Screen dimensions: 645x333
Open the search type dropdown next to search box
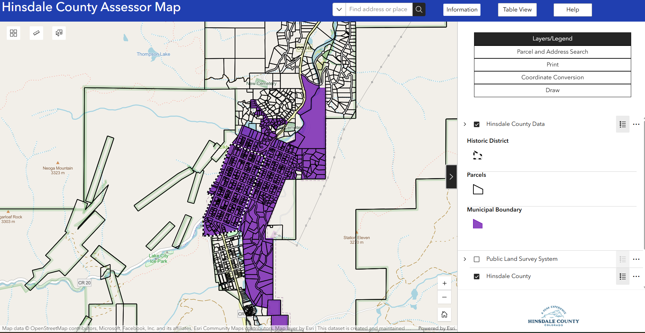[339, 9]
